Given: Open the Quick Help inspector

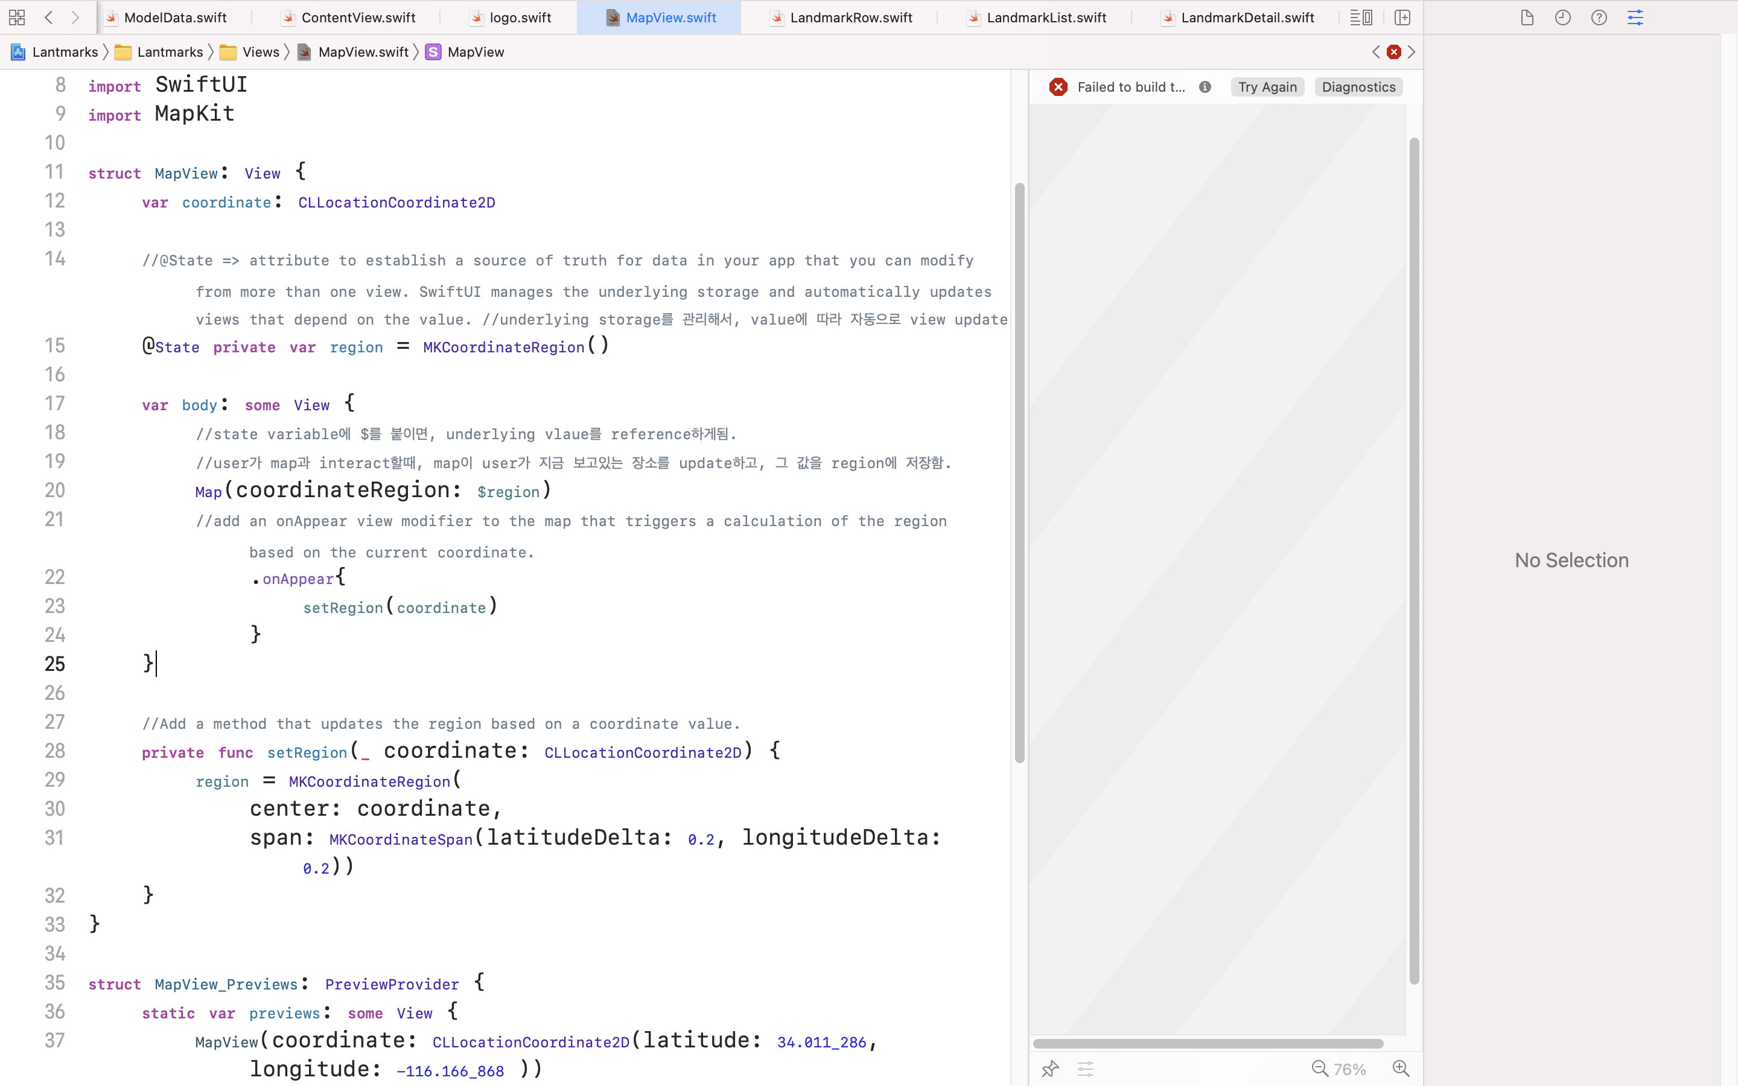Looking at the screenshot, I should [1599, 17].
